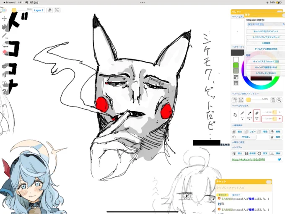The width and height of the screenshot is (285, 214).
Task: Select the pencil ペン tool in palette
Action: tap(242, 115)
